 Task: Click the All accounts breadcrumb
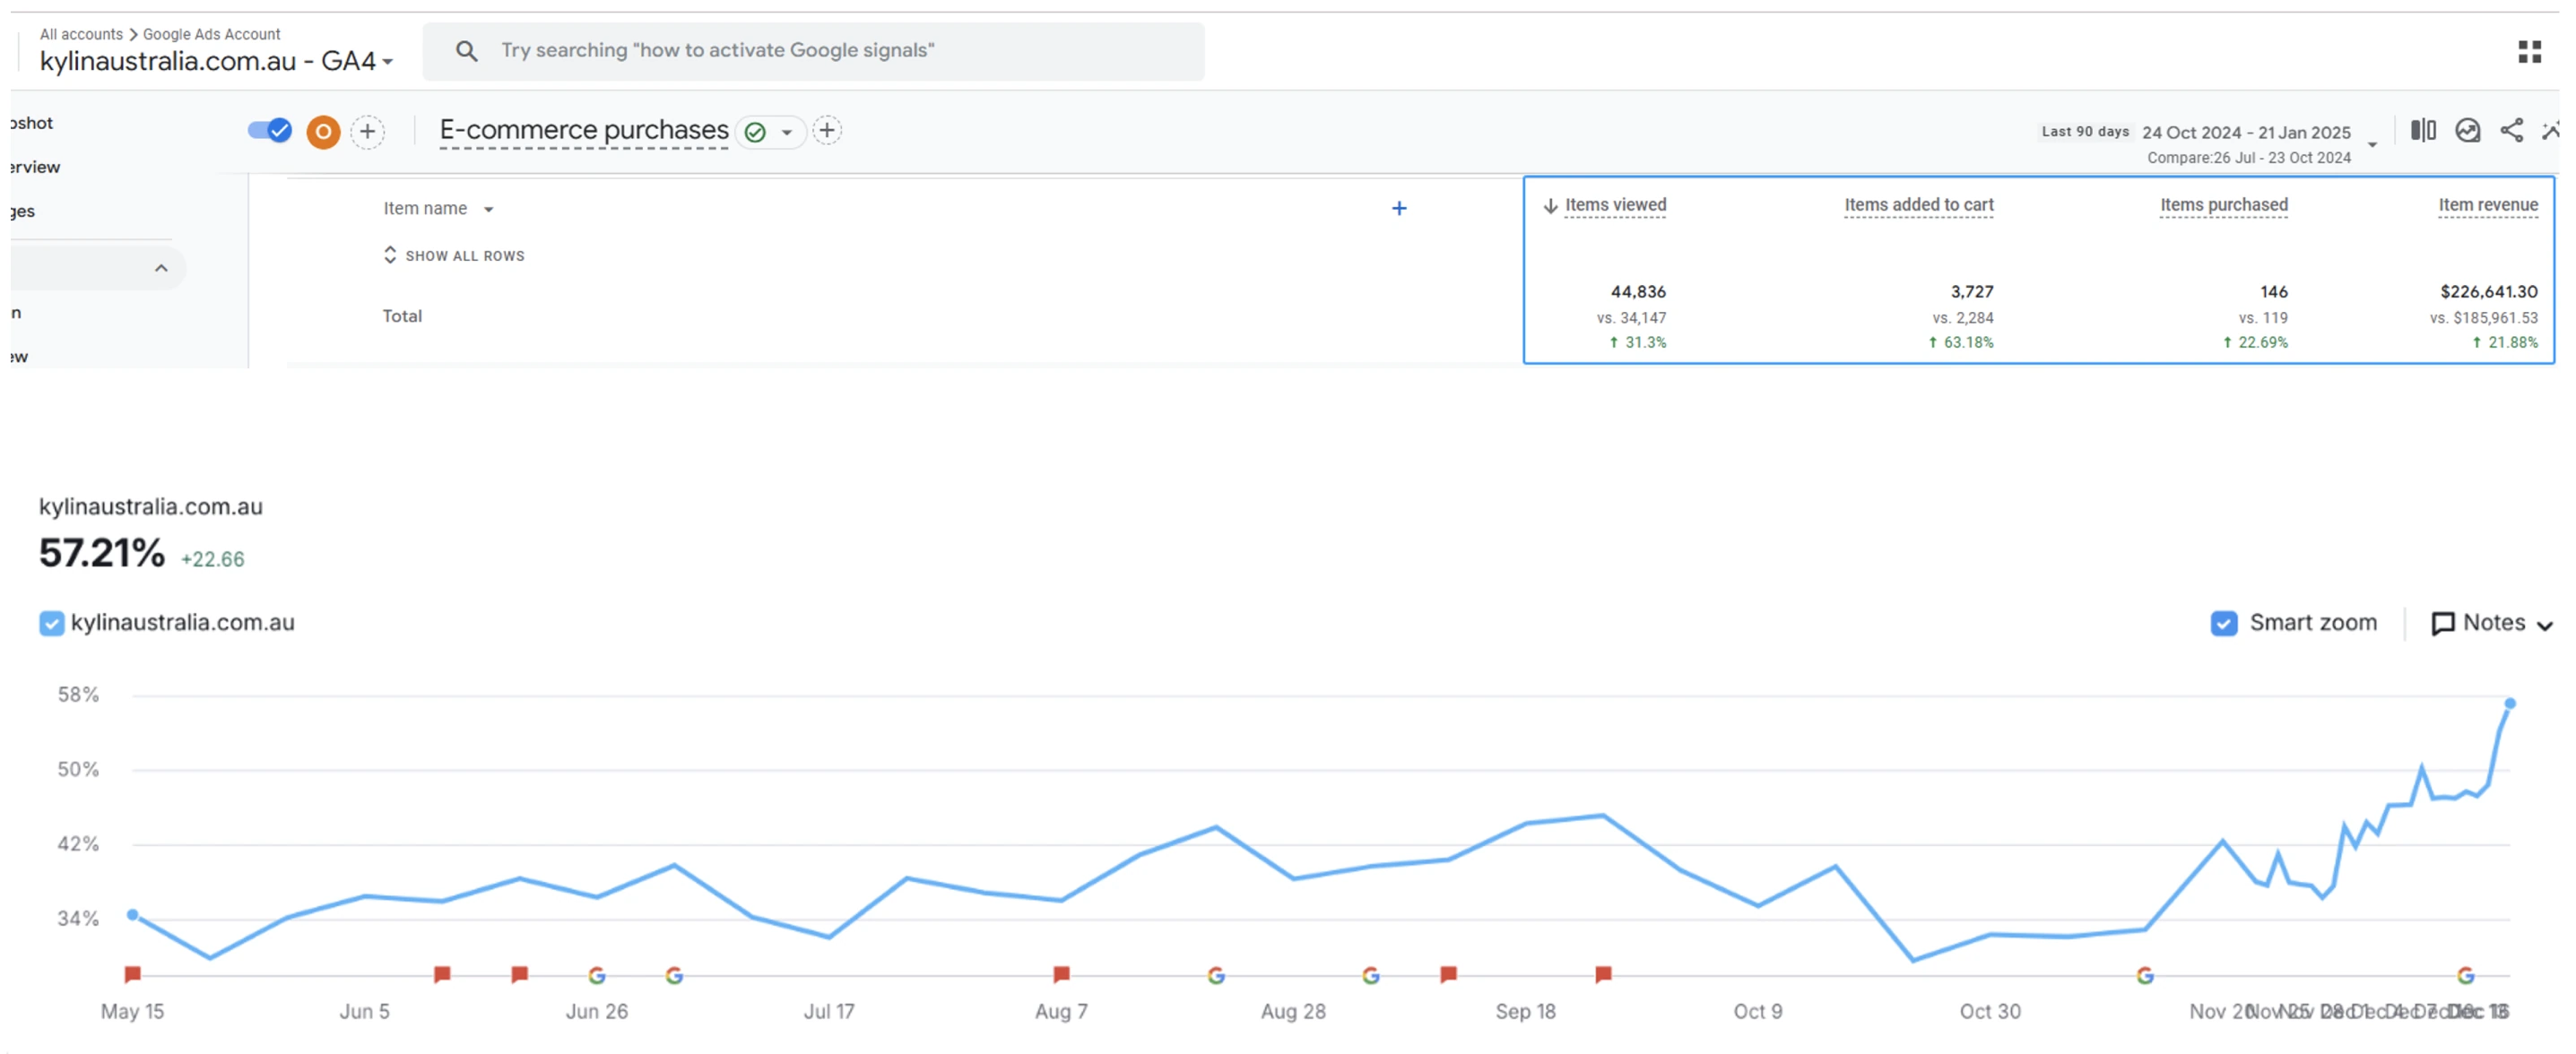click(81, 34)
